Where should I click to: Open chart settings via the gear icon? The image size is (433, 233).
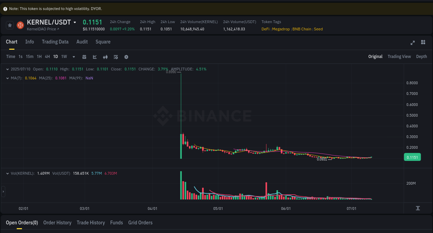pos(126,57)
